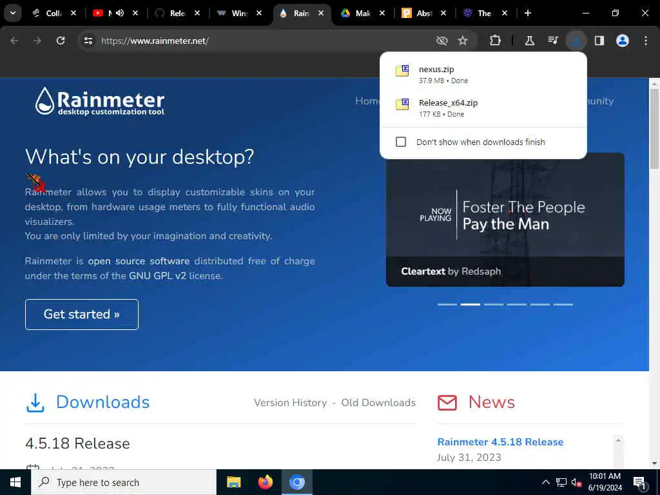
Task: Open the notification center icon
Action: point(640,482)
